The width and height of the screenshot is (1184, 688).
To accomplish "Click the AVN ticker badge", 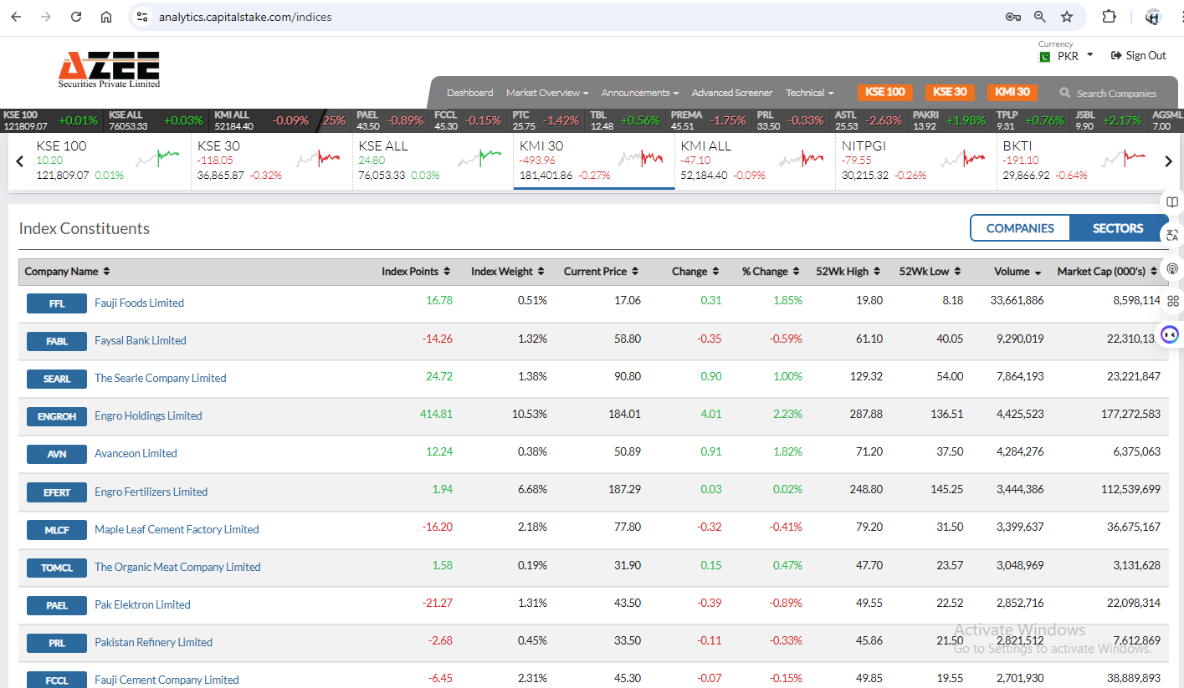I will tap(57, 454).
